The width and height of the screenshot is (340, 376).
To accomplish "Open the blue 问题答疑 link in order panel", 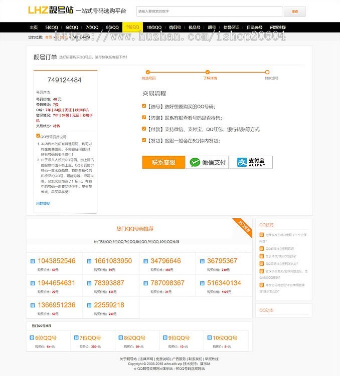I will 43,203.
